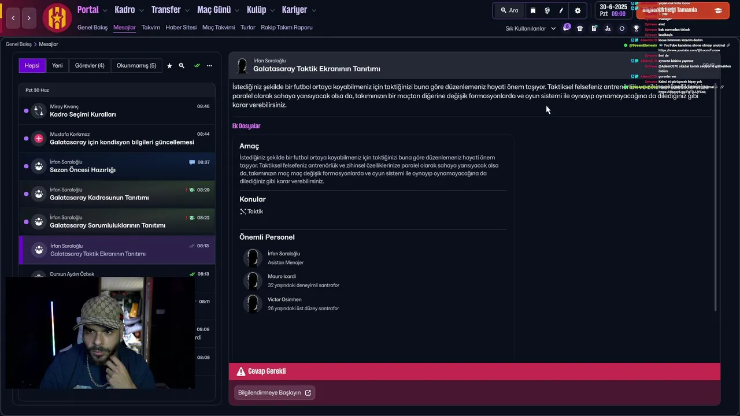The width and height of the screenshot is (740, 416).
Task: Filter messages by Yeni
Action: 57,65
